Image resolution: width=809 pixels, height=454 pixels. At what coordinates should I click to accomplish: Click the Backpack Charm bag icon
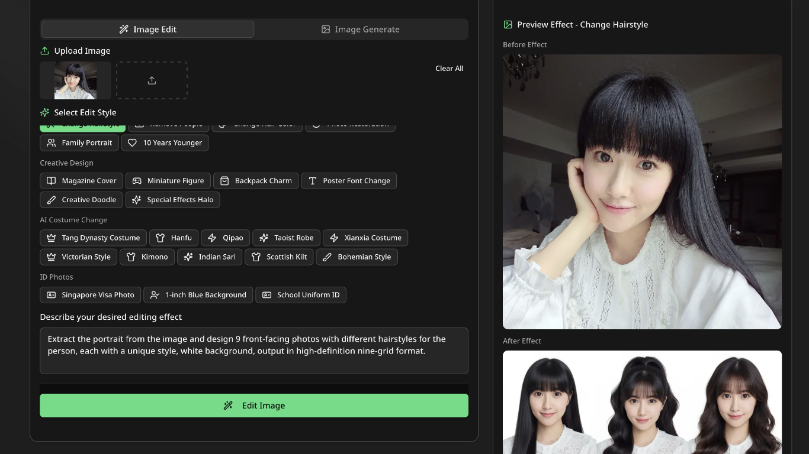tap(224, 181)
